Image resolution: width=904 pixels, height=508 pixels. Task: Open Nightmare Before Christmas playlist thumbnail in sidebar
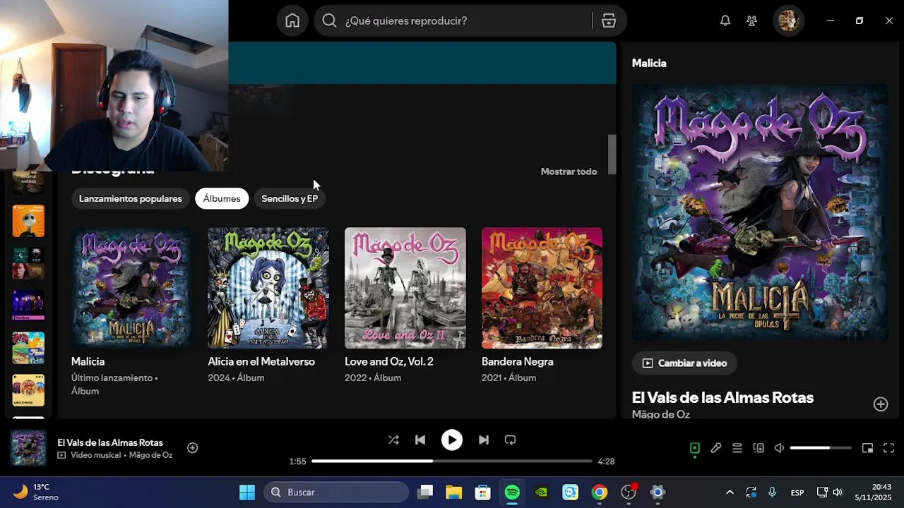[x=28, y=221]
